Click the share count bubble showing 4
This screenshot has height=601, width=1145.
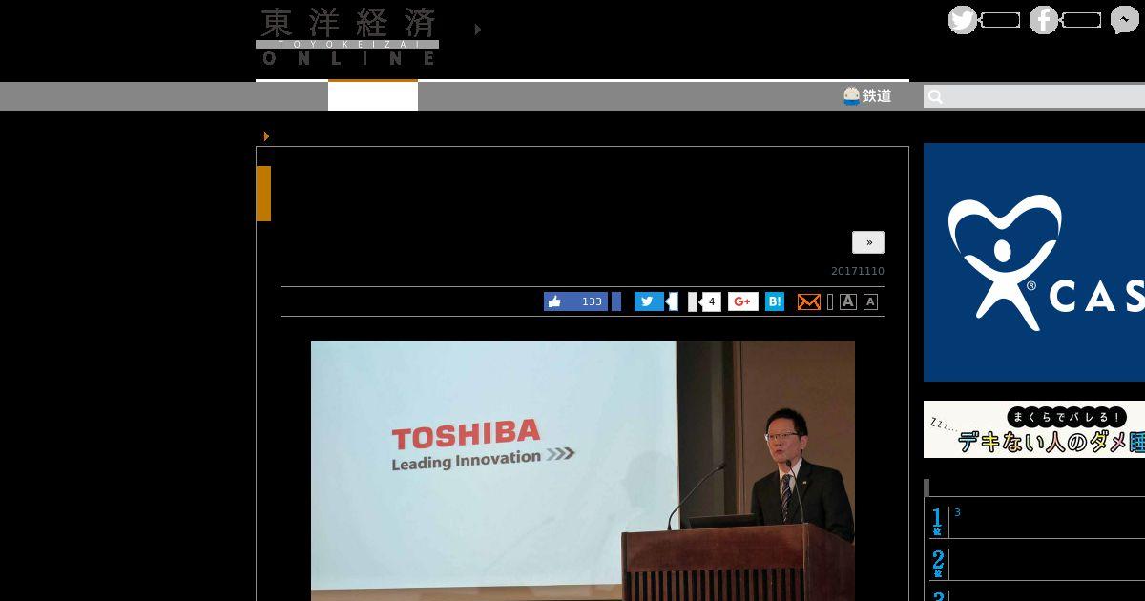point(710,301)
